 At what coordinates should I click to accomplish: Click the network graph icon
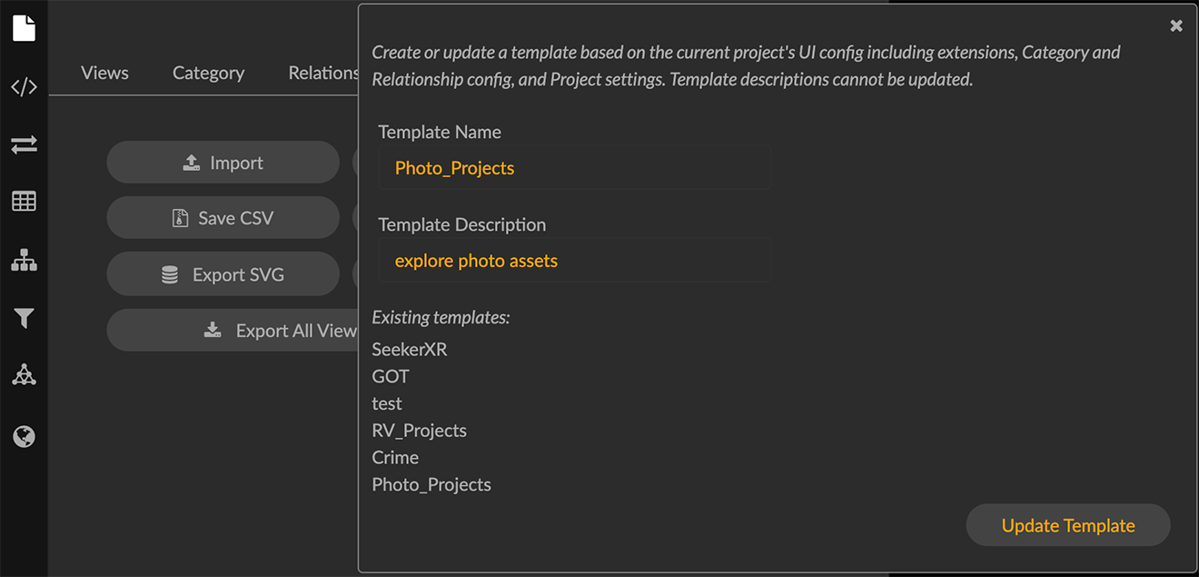(x=23, y=374)
